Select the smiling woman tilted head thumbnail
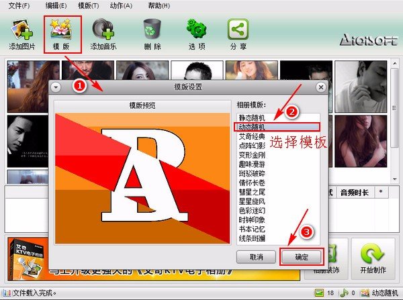Screen dimensions: 403x300 click(x=252, y=70)
